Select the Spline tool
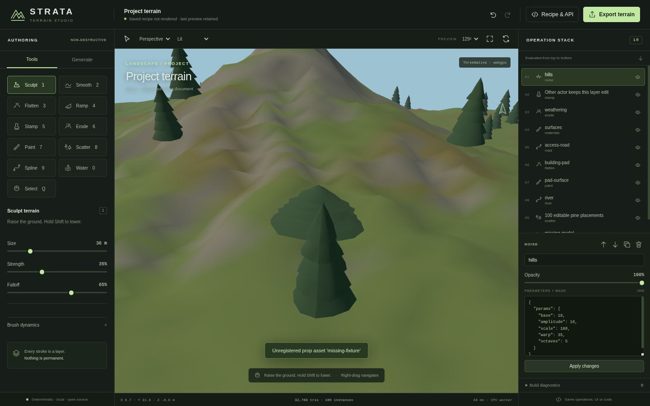 coord(32,168)
